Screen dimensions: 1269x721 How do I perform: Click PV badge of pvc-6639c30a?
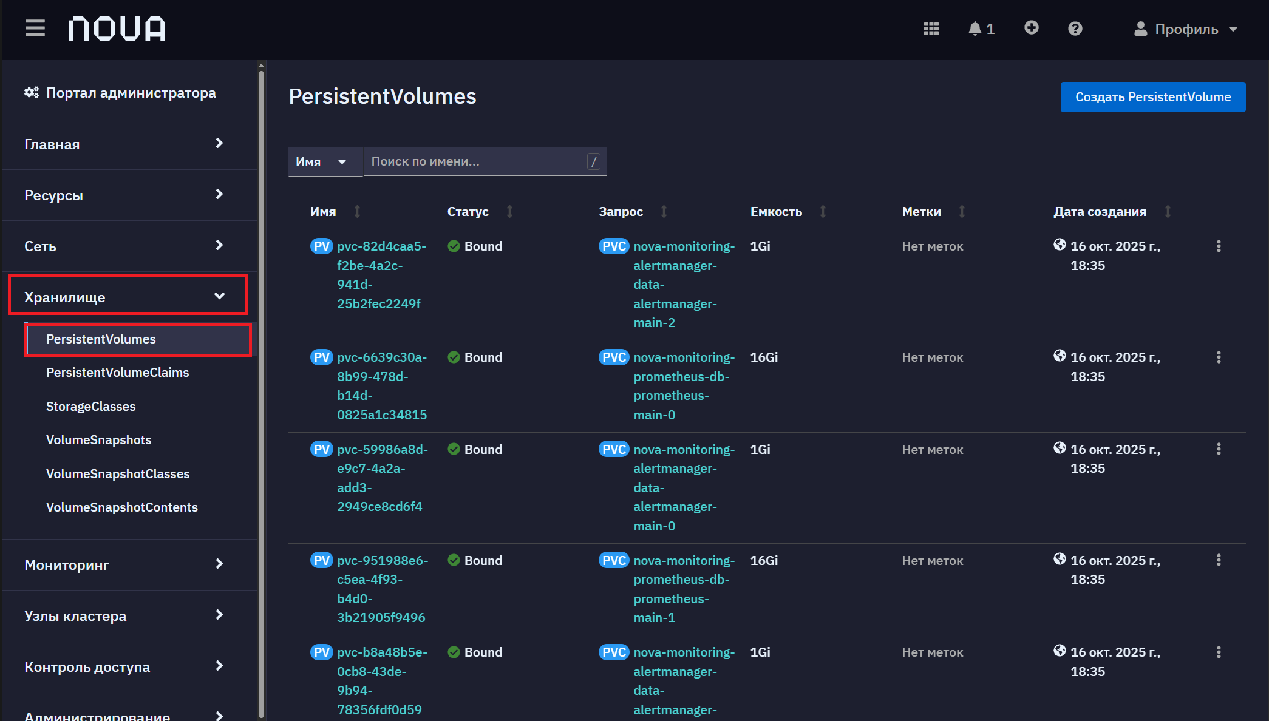click(x=322, y=357)
